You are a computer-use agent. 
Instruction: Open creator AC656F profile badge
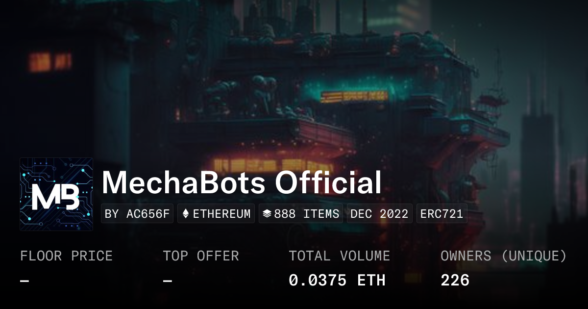click(x=137, y=214)
